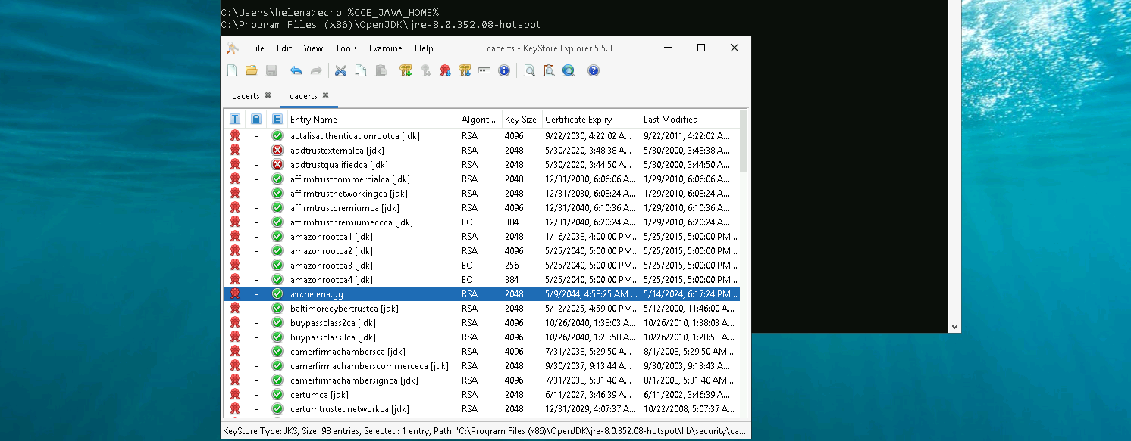1131x441 pixels.
Task: Click Set KeyStore Password icon
Action: [x=484, y=71]
